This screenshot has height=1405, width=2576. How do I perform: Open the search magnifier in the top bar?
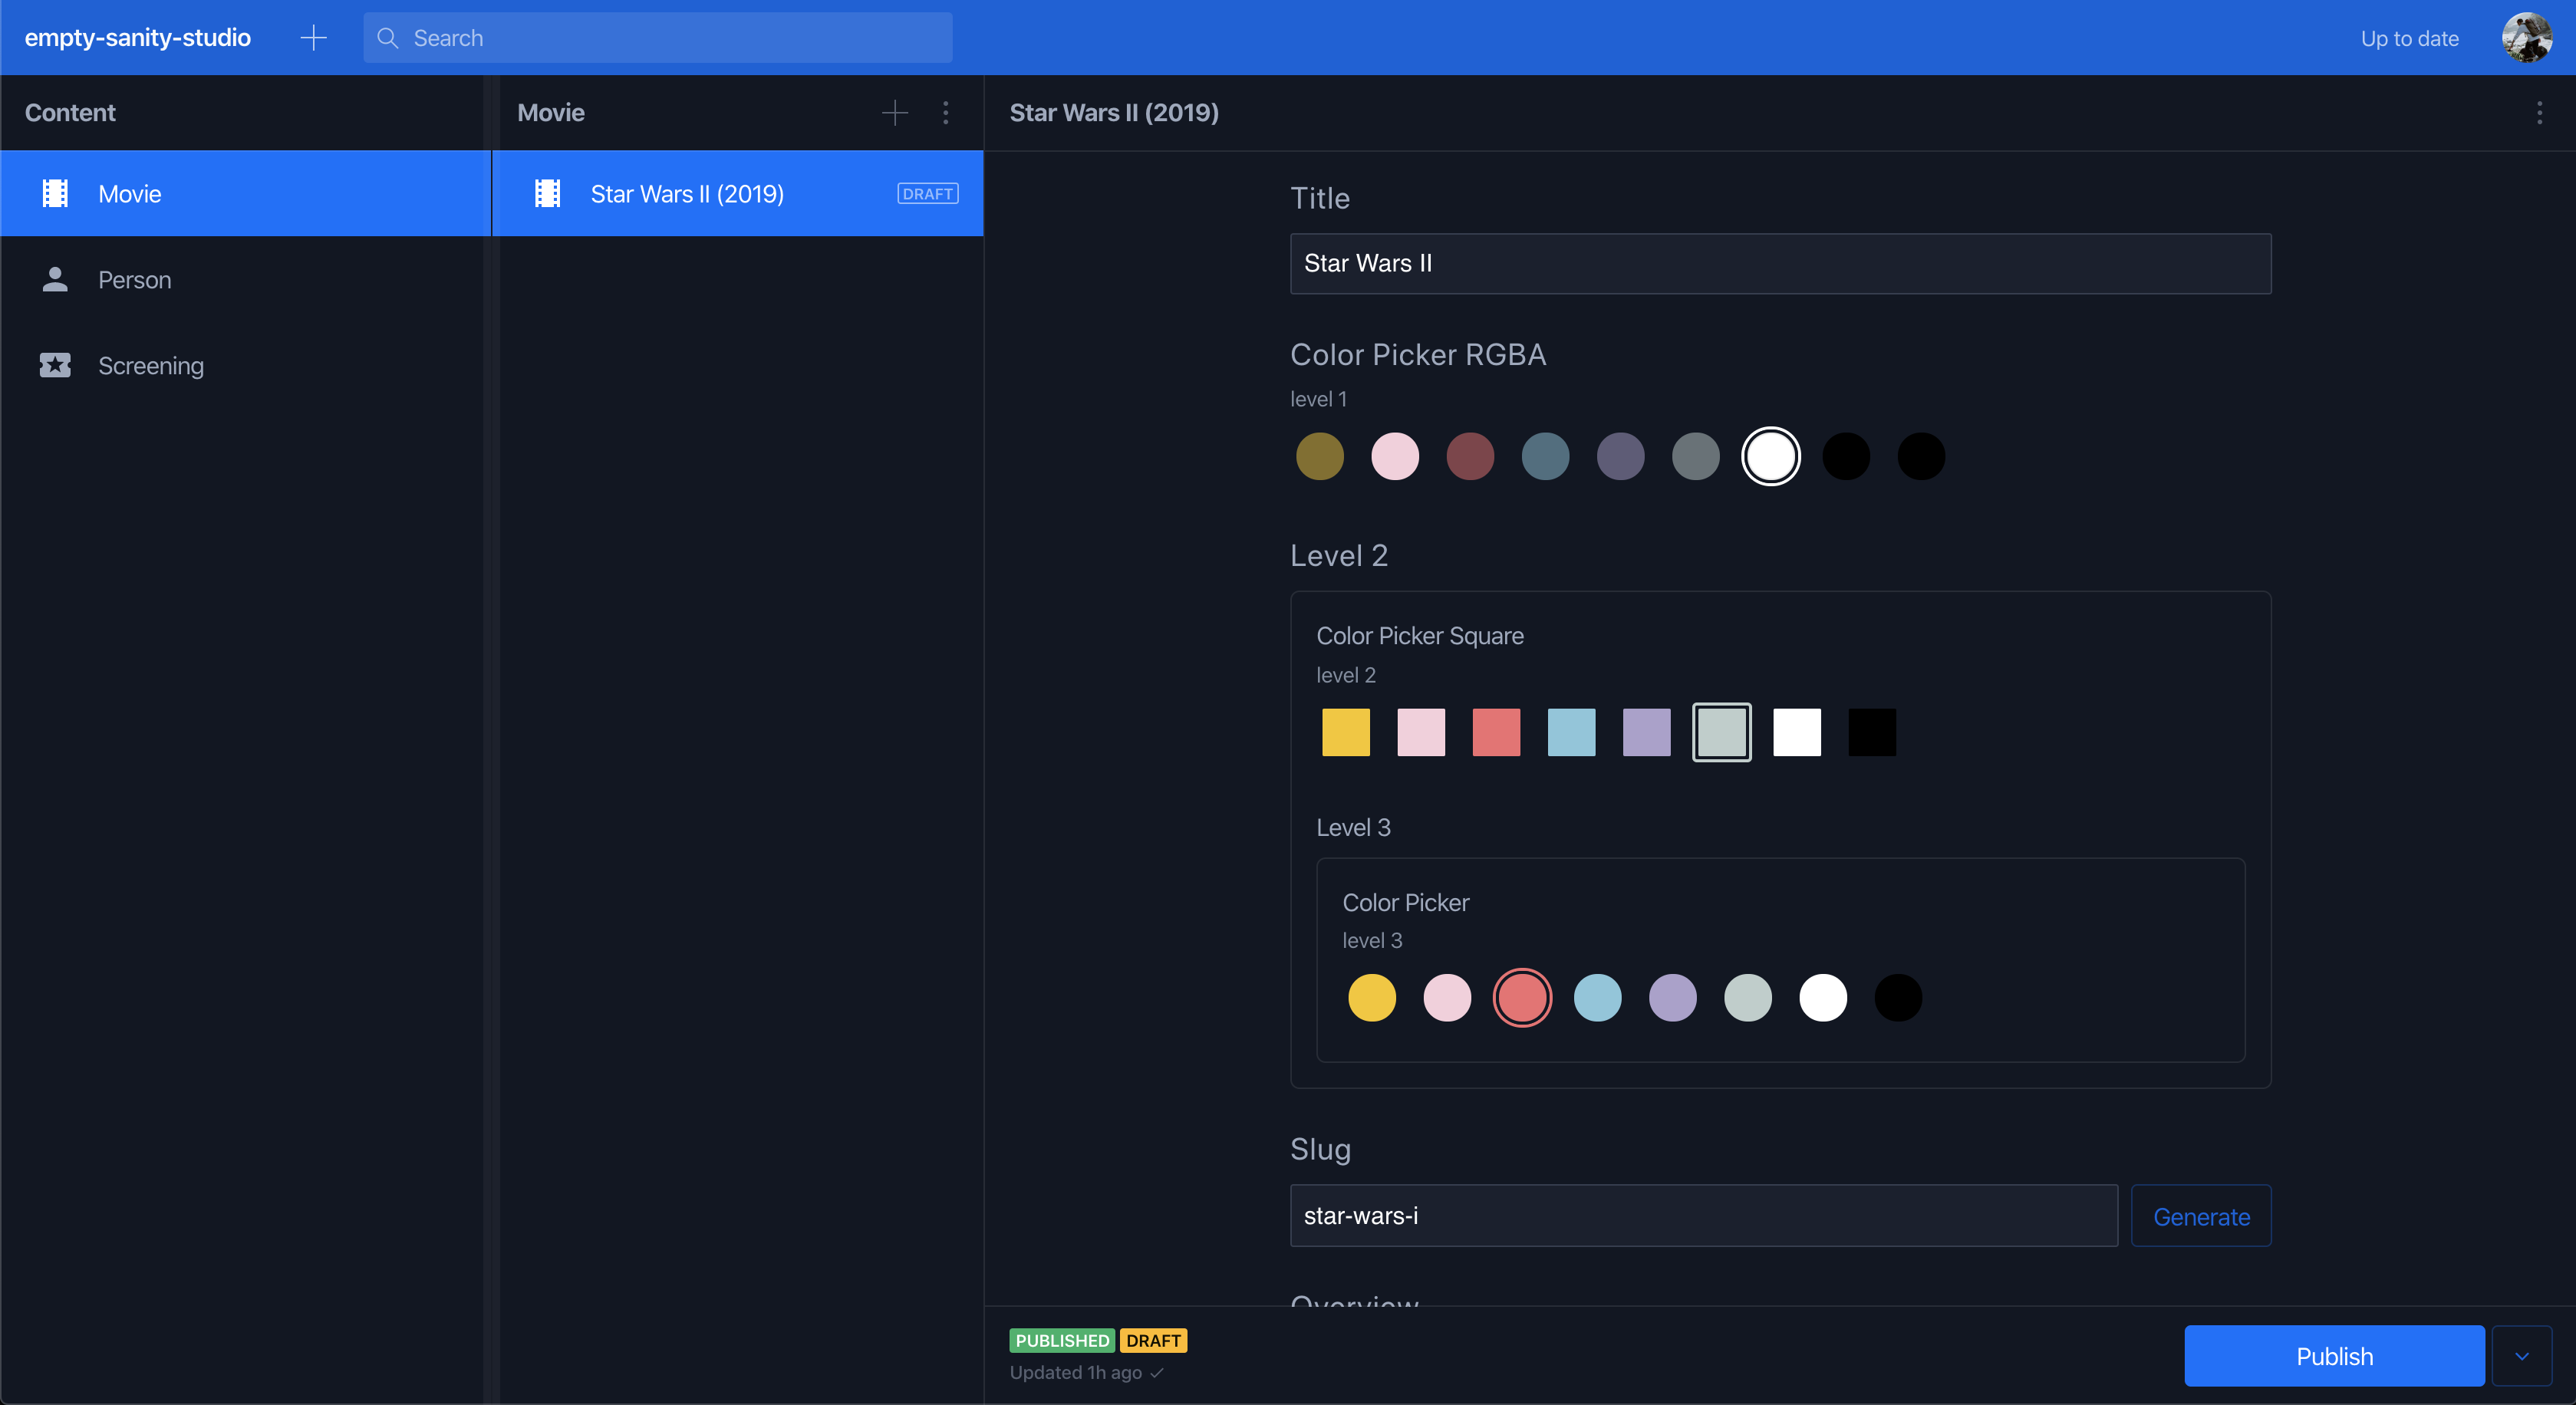tap(389, 37)
